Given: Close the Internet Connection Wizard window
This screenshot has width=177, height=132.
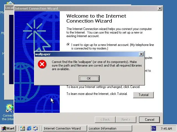Looking at the screenshot, I should click(160, 9).
